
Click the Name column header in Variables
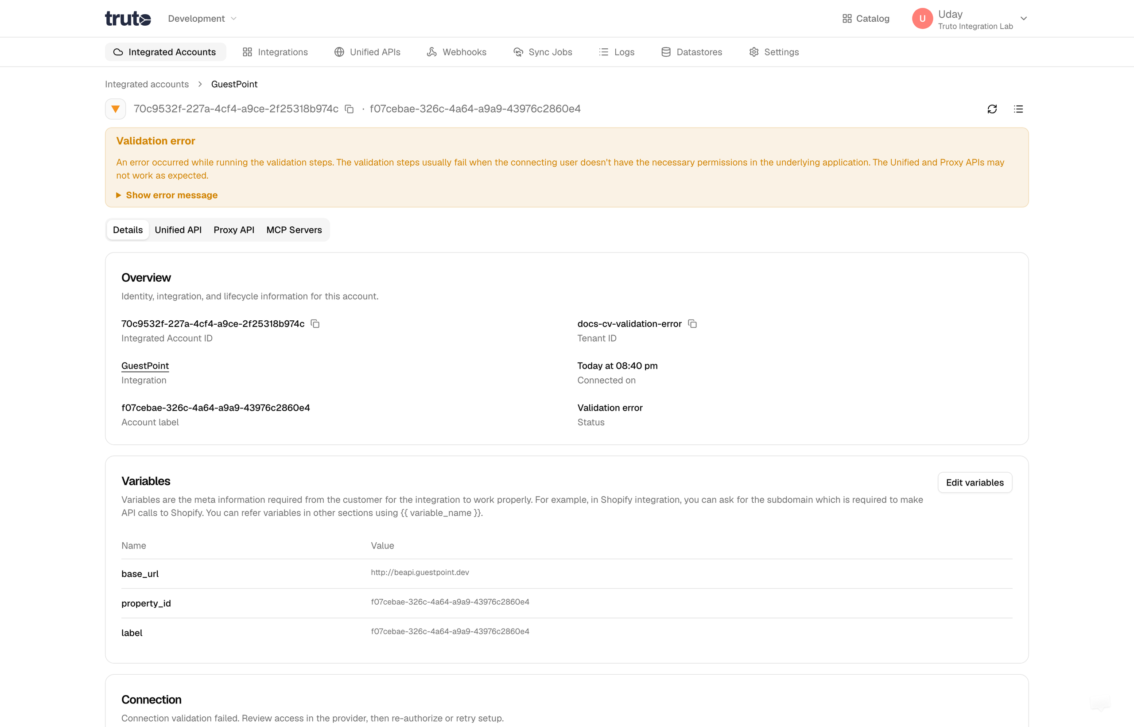133,546
